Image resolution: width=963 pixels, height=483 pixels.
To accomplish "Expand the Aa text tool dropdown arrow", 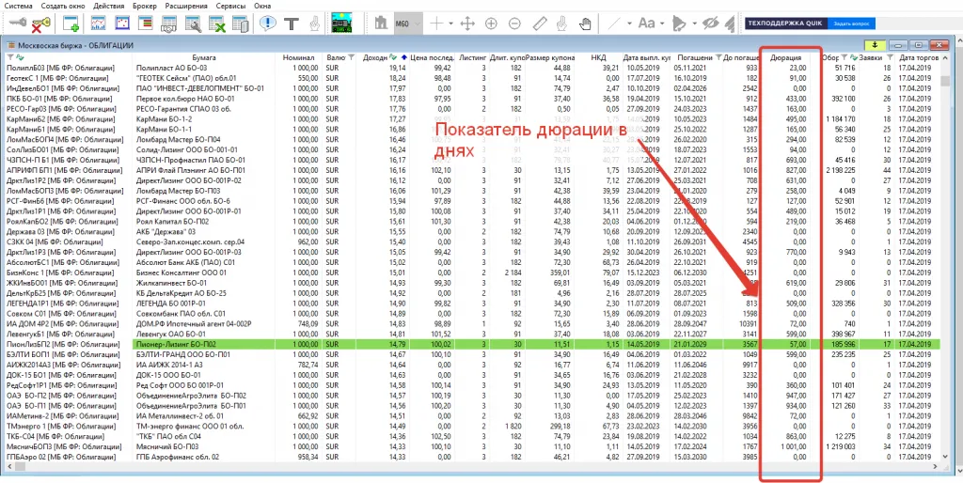I will (x=662, y=23).
